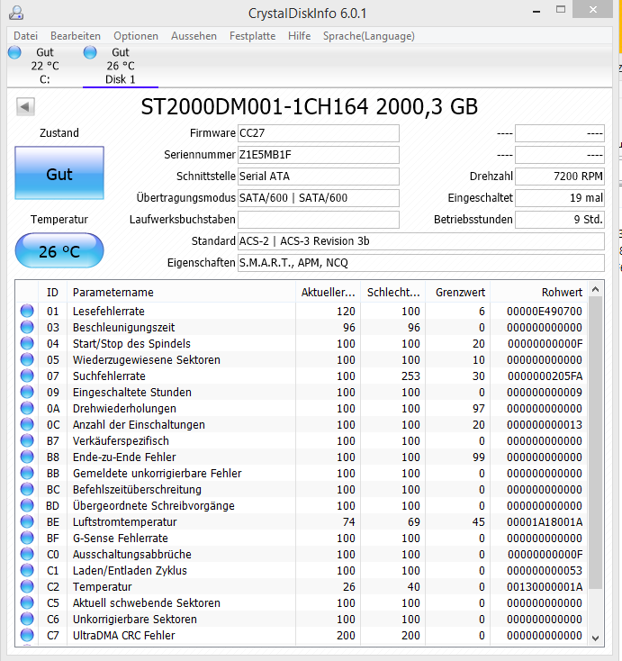
Task: Click the Schlecht column header
Action: click(392, 292)
